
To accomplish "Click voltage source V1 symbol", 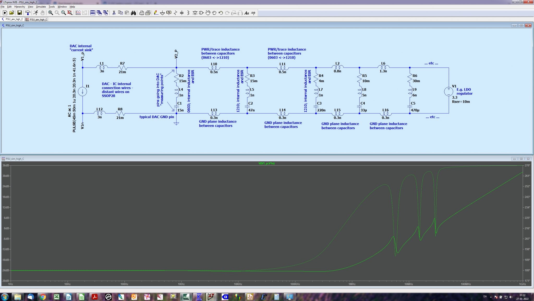I will [x=449, y=91].
